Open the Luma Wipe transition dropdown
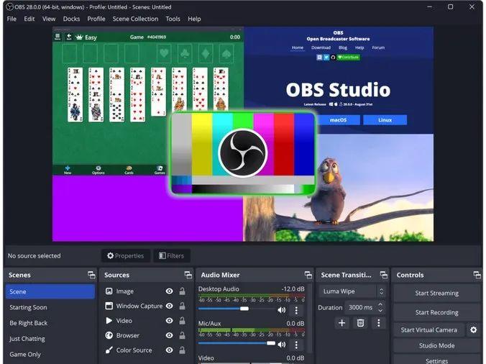 point(352,291)
